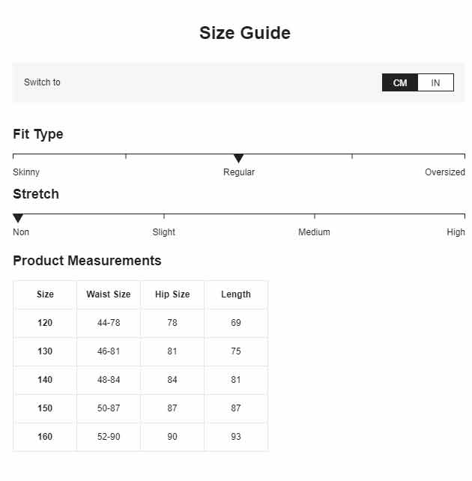Select the size 150 row label

[x=45, y=408]
